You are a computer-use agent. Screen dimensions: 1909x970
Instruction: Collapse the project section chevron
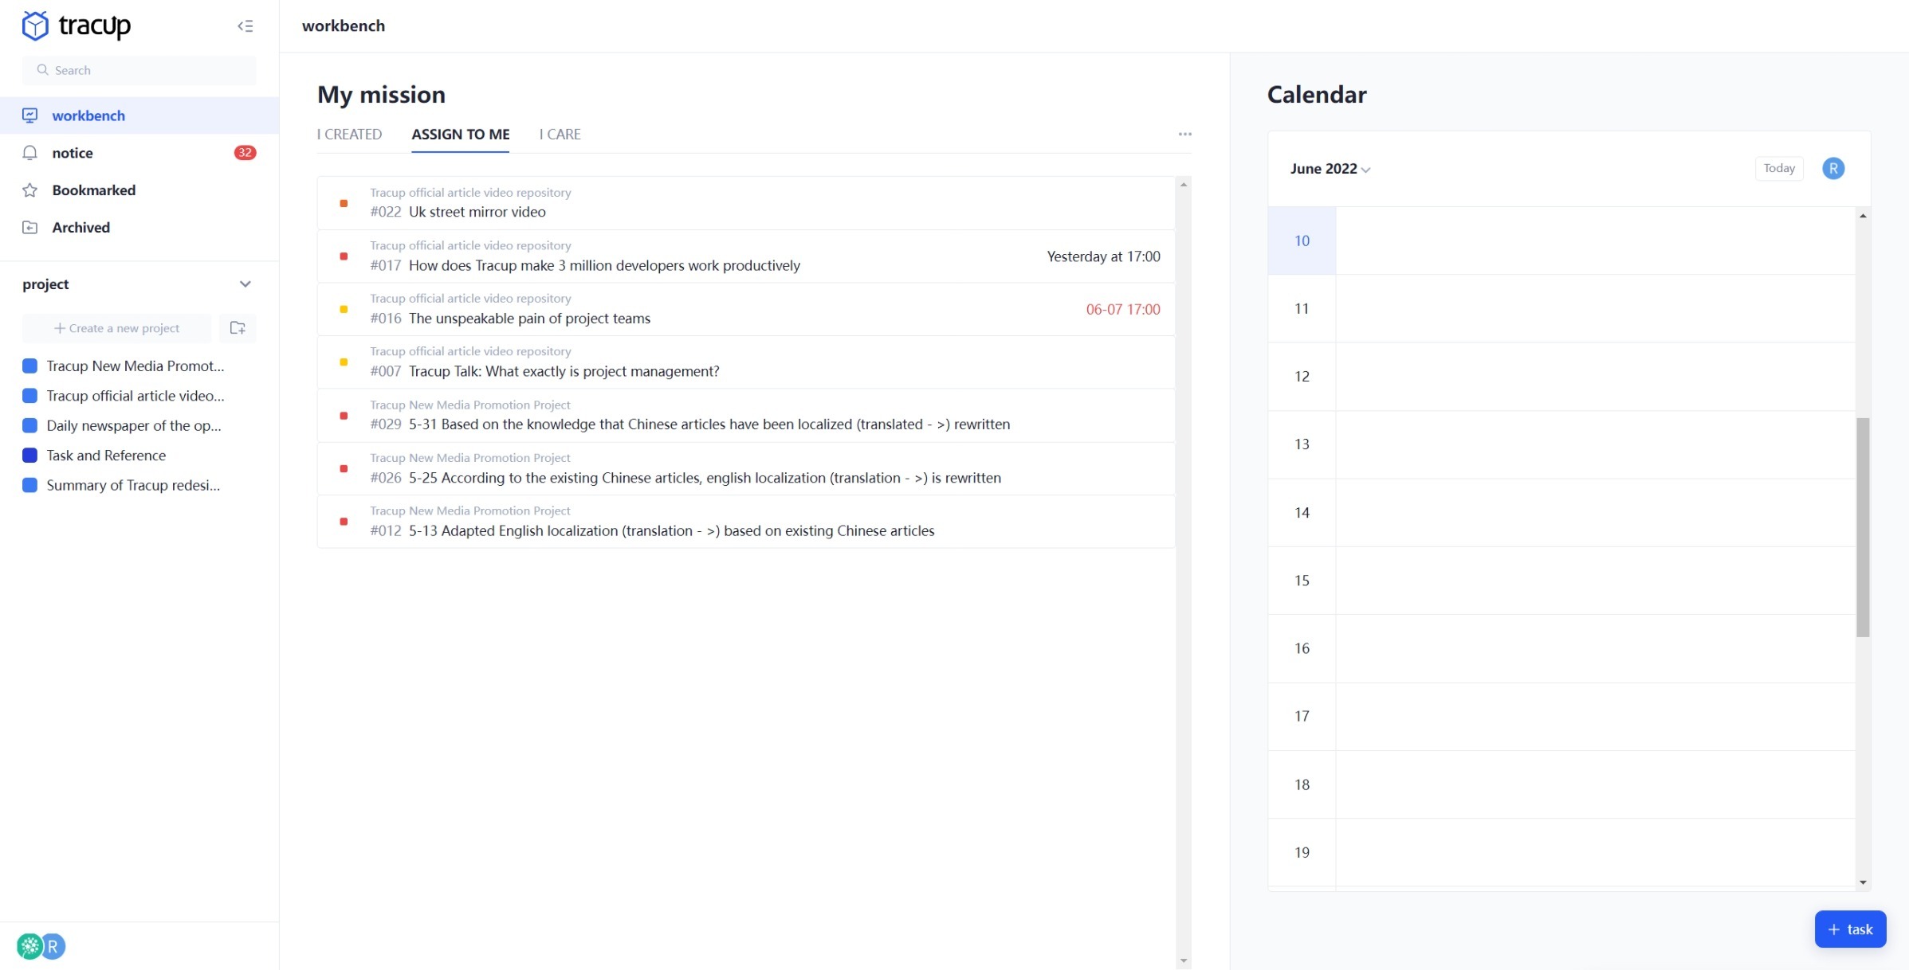click(245, 284)
